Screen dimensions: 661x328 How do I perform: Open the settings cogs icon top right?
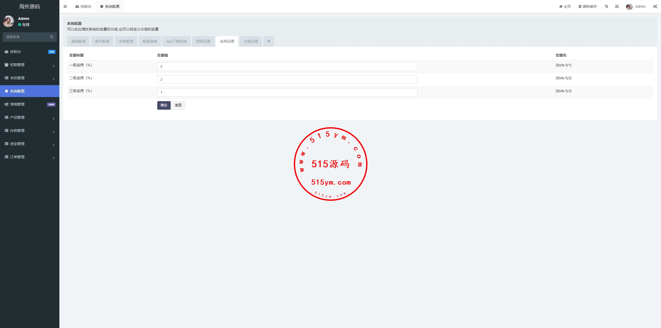tap(655, 6)
